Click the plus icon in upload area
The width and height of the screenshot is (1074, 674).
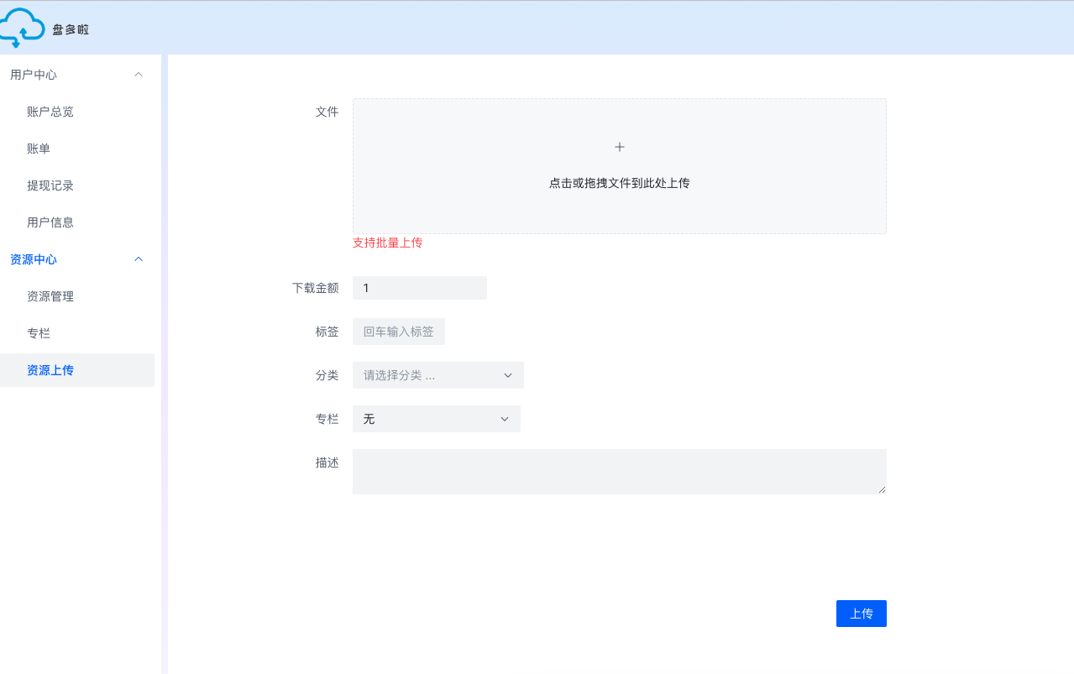(620, 147)
